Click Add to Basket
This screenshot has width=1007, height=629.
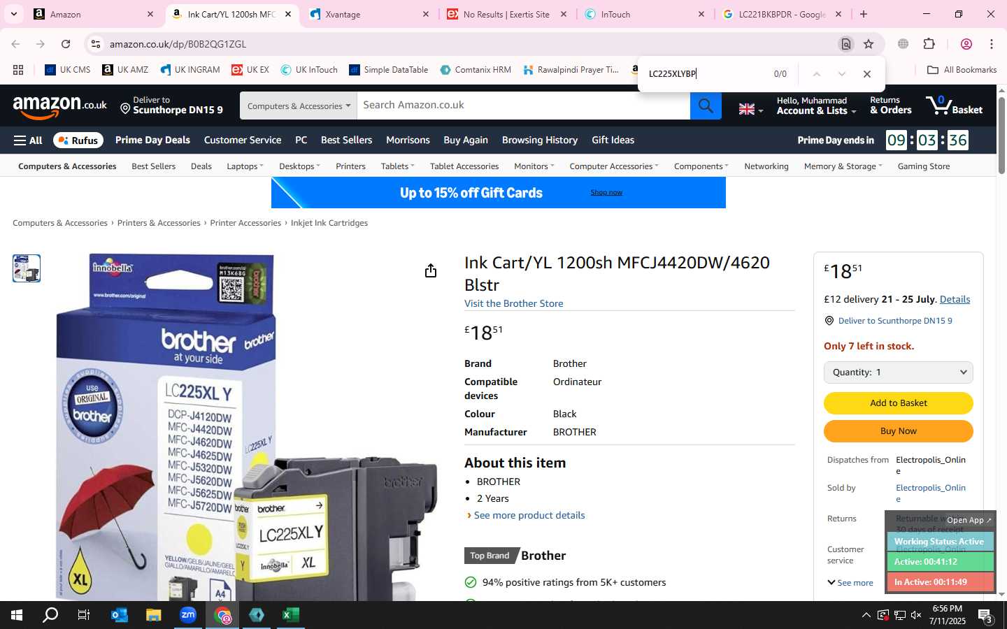pyautogui.click(x=899, y=403)
